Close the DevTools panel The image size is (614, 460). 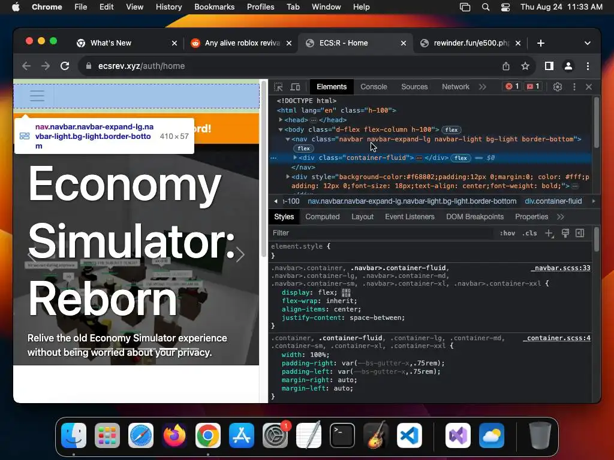coord(589,87)
